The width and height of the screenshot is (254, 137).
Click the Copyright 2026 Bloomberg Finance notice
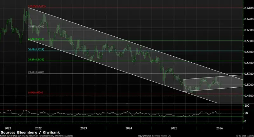(x=154, y=136)
